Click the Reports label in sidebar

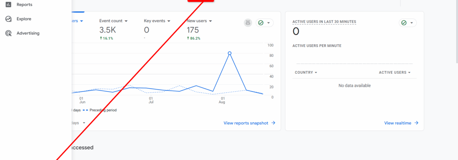[x=24, y=5]
